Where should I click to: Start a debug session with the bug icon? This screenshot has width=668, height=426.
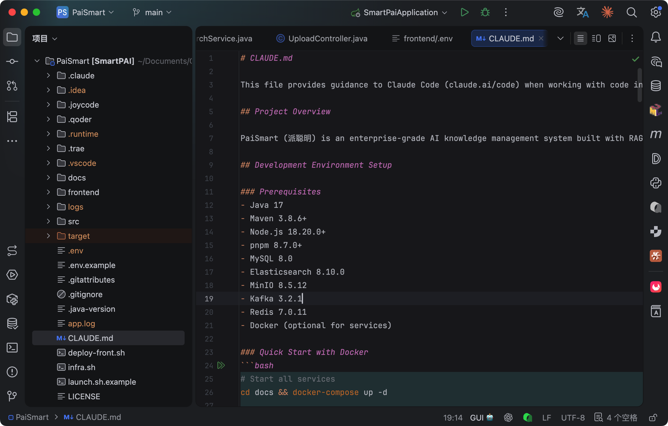coord(485,12)
